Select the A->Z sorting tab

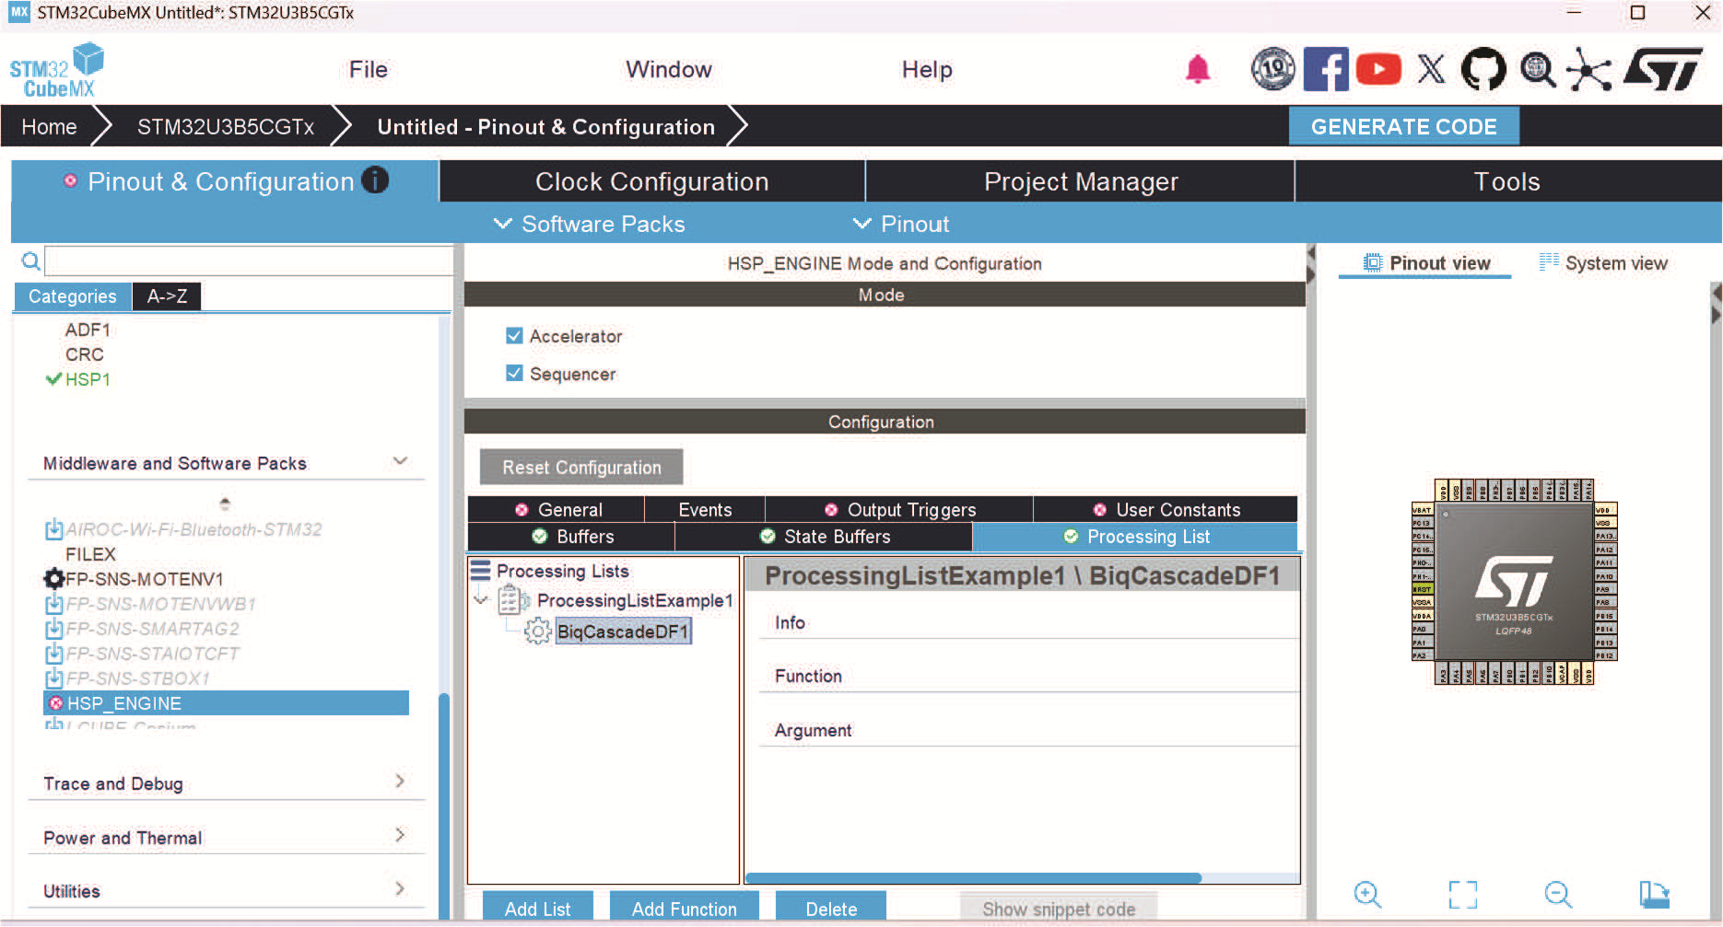[167, 296]
